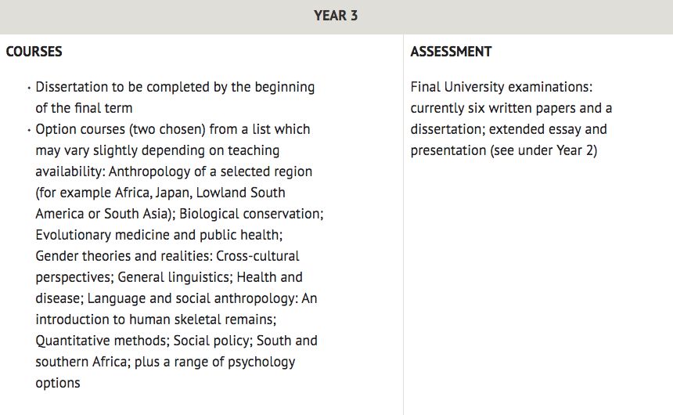
Task: Click 'Language and social anthropology' text
Action: [192, 298]
